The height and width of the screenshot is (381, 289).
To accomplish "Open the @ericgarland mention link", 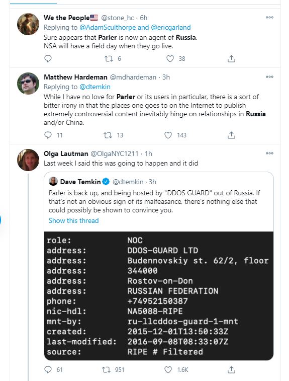I will tap(171, 28).
